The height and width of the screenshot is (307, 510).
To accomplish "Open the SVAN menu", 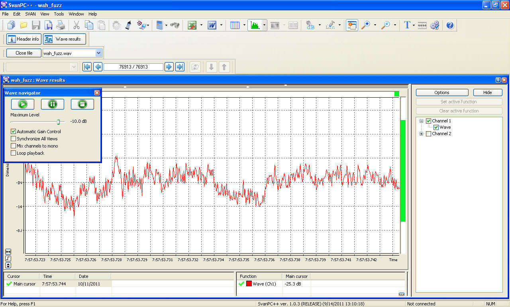I will point(30,14).
